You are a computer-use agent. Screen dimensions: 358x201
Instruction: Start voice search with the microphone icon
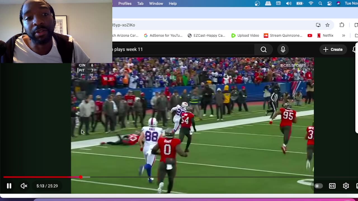tap(283, 49)
